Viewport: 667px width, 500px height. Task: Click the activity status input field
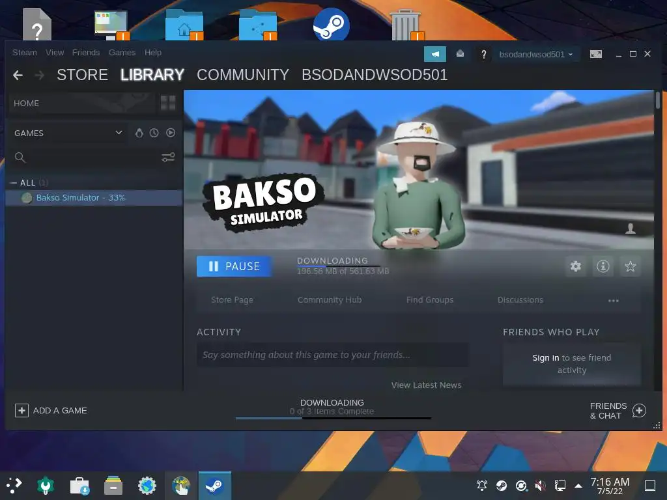(332, 355)
